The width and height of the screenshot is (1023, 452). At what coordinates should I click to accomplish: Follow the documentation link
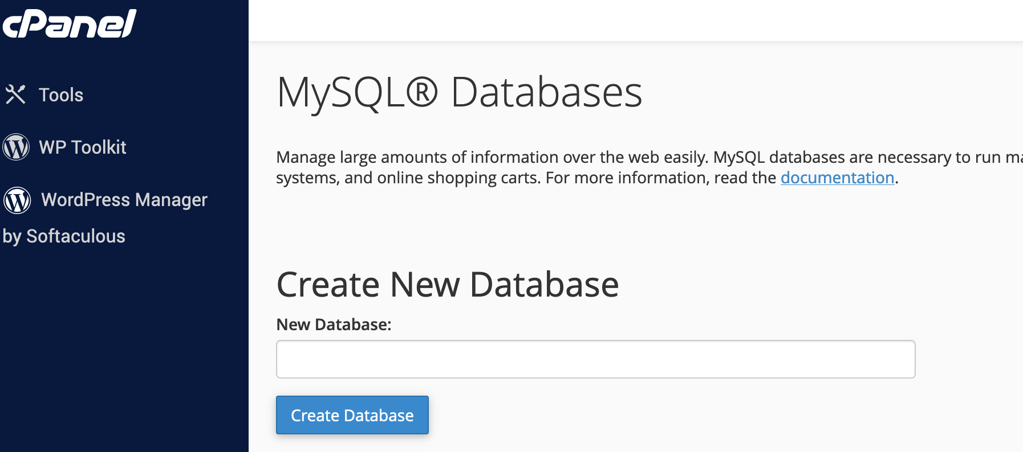click(x=837, y=178)
